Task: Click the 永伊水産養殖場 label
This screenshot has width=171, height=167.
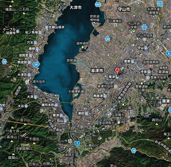Action: [154, 11]
